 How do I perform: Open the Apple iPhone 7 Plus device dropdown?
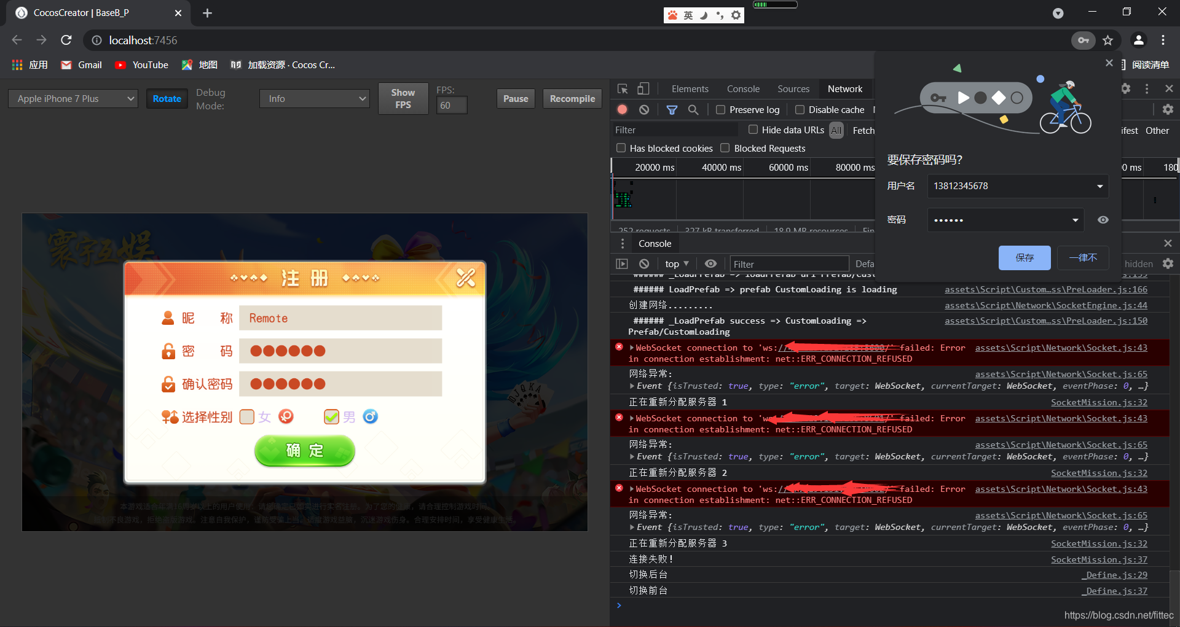[x=73, y=98]
